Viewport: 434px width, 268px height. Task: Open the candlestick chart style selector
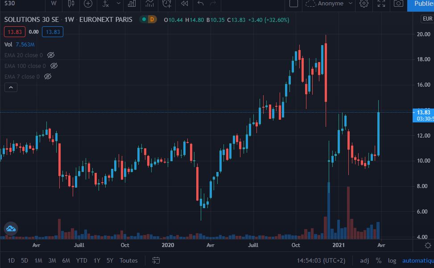[71, 4]
